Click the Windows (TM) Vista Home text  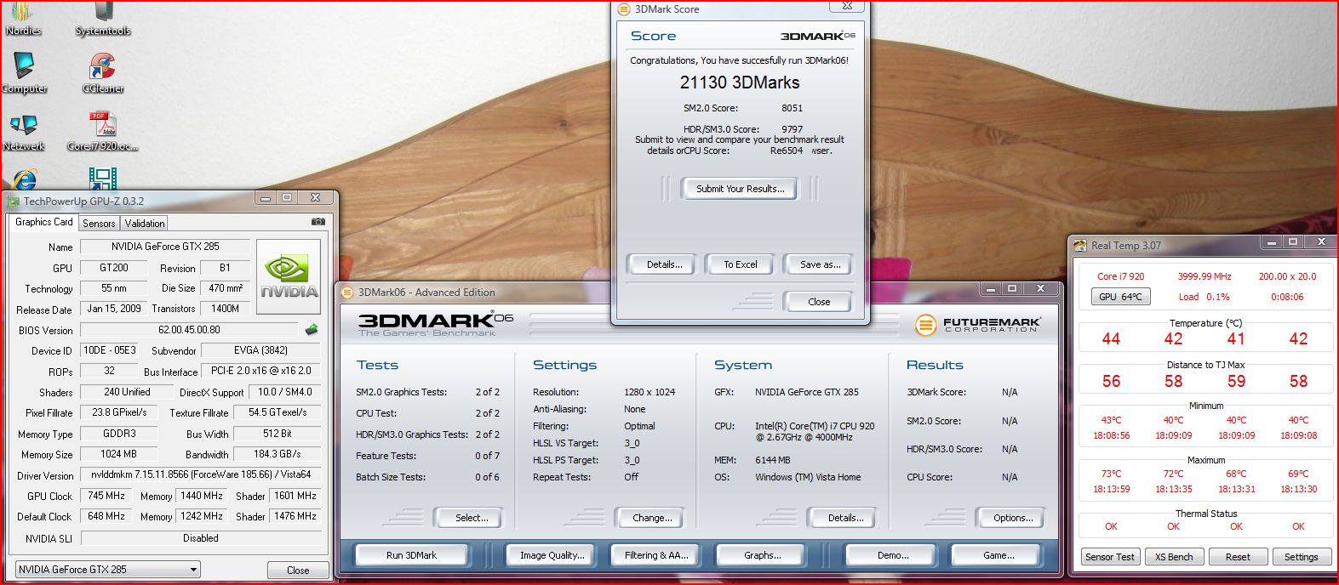(808, 477)
